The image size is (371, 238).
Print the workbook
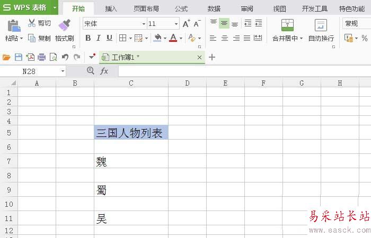pyautogui.click(x=42, y=57)
